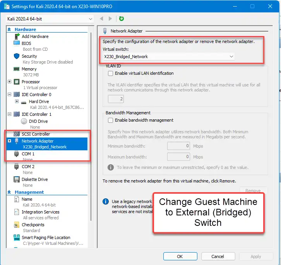This screenshot has height=265, width=281.
Task: Click the Network Adapter icon in the tree
Action: point(17,141)
